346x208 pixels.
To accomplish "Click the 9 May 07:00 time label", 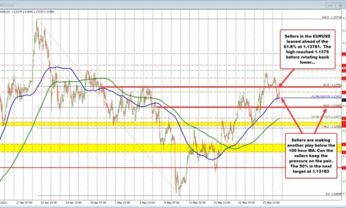I will click(x=172, y=202).
